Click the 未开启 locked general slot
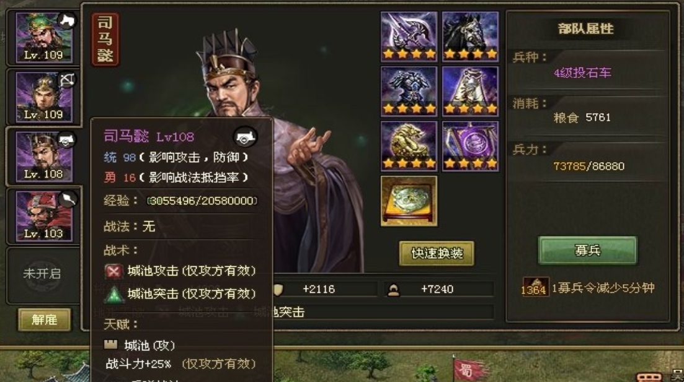The width and height of the screenshot is (684, 382). tap(42, 274)
